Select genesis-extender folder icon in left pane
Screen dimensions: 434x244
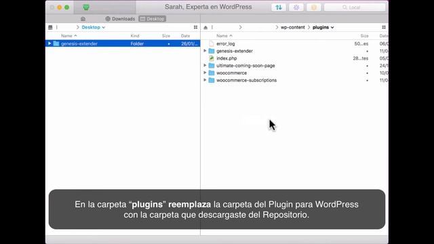tap(56, 43)
